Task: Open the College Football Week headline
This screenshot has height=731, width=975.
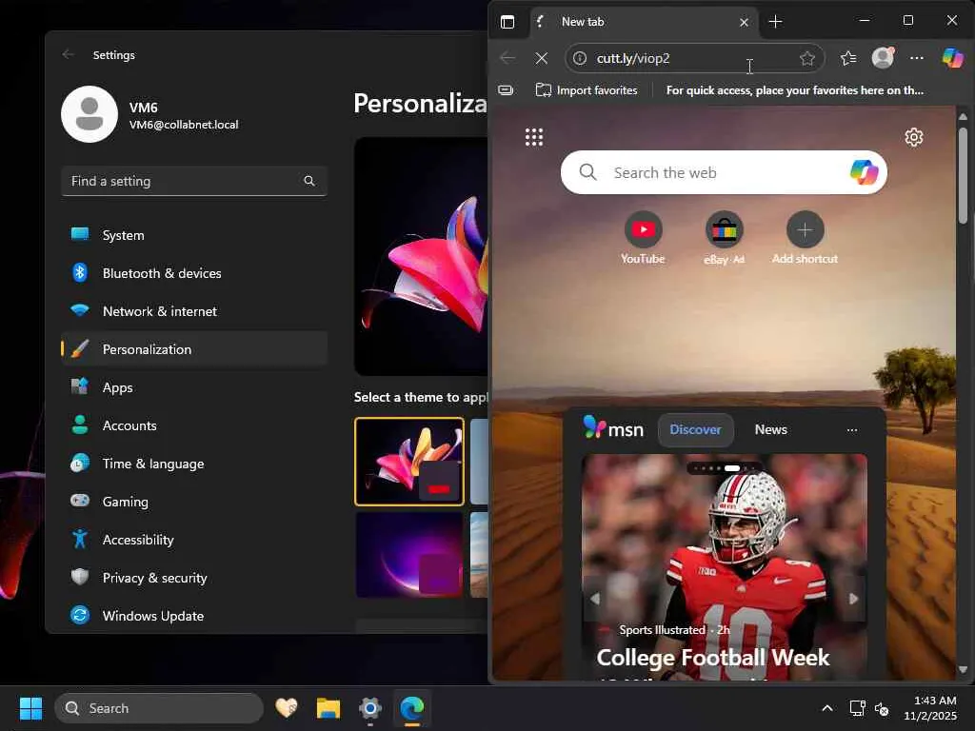Action: tap(712, 658)
